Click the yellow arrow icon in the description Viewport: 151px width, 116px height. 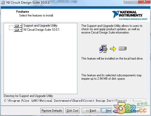(x=113, y=49)
